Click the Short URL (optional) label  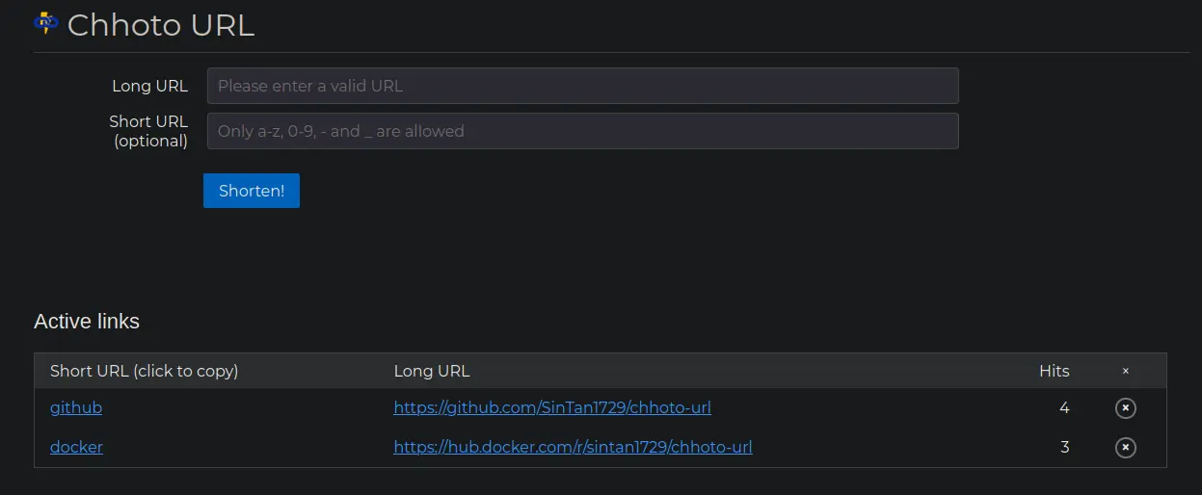pyautogui.click(x=148, y=131)
